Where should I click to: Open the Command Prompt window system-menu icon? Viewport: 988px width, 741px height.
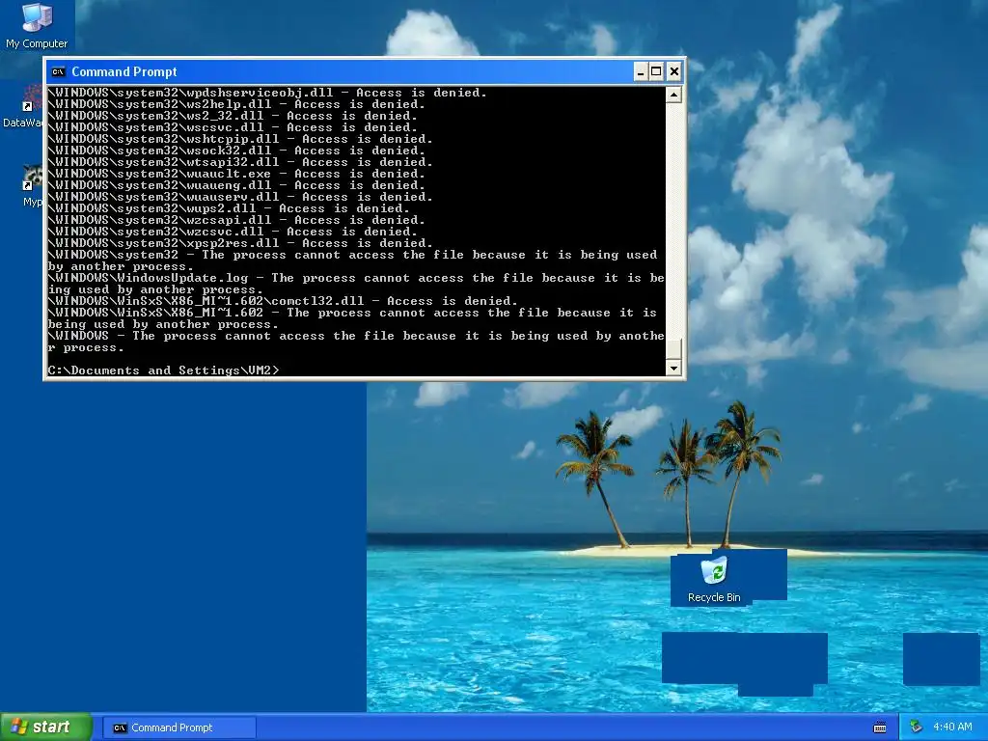58,71
